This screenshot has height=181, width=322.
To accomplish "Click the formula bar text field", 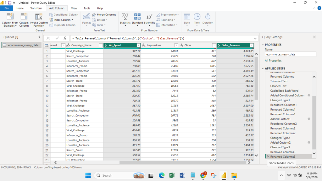I will coord(162,38).
